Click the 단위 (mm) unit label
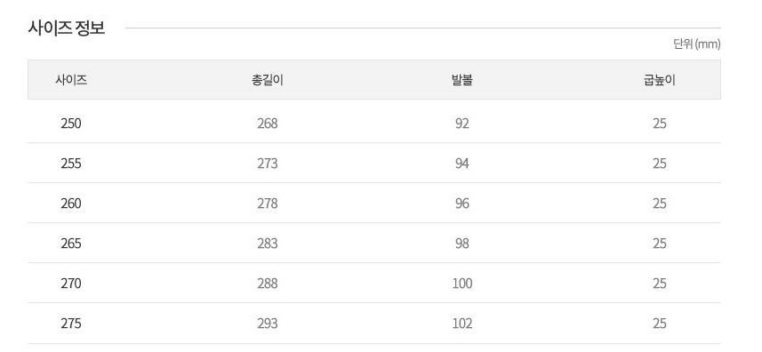This screenshot has width=762, height=352. (697, 44)
